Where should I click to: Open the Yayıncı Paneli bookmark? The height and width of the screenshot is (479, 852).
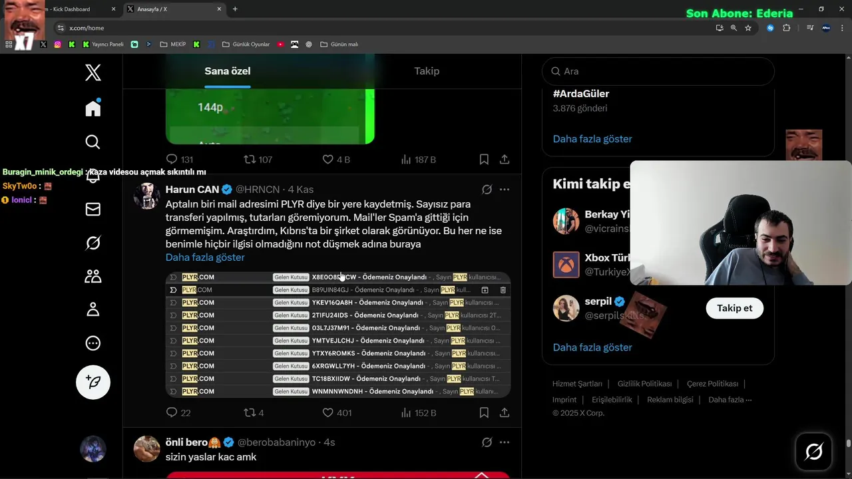pyautogui.click(x=103, y=45)
